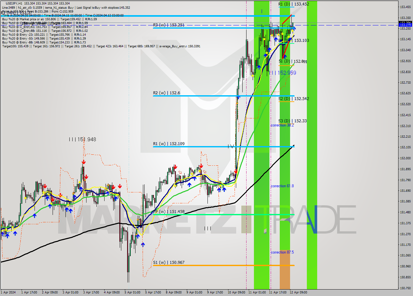The height and width of the screenshot is (296, 413).
Task: Click the '10 Apr 09:00' time axis label
Action: (x=237, y=292)
